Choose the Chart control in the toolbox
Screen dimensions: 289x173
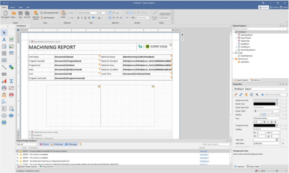point(4,81)
